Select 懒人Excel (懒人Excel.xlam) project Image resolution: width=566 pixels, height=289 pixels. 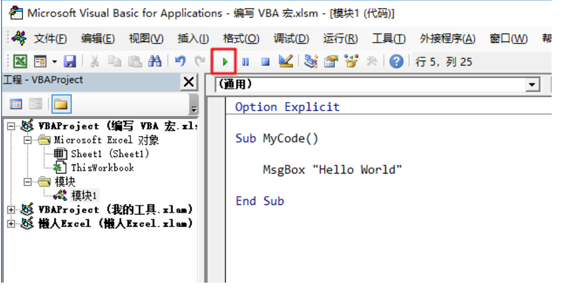pos(116,224)
